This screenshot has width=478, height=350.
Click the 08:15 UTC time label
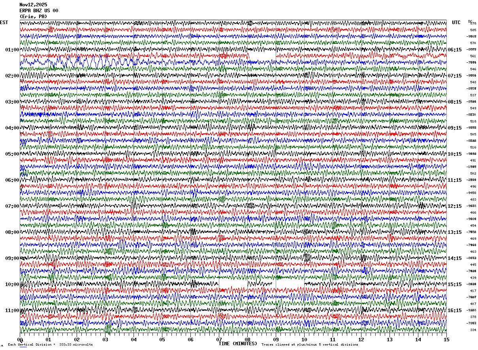tap(455, 102)
